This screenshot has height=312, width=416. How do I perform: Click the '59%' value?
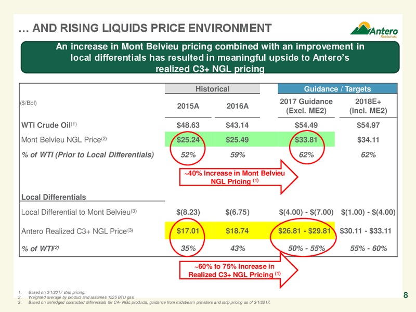[x=238, y=154]
